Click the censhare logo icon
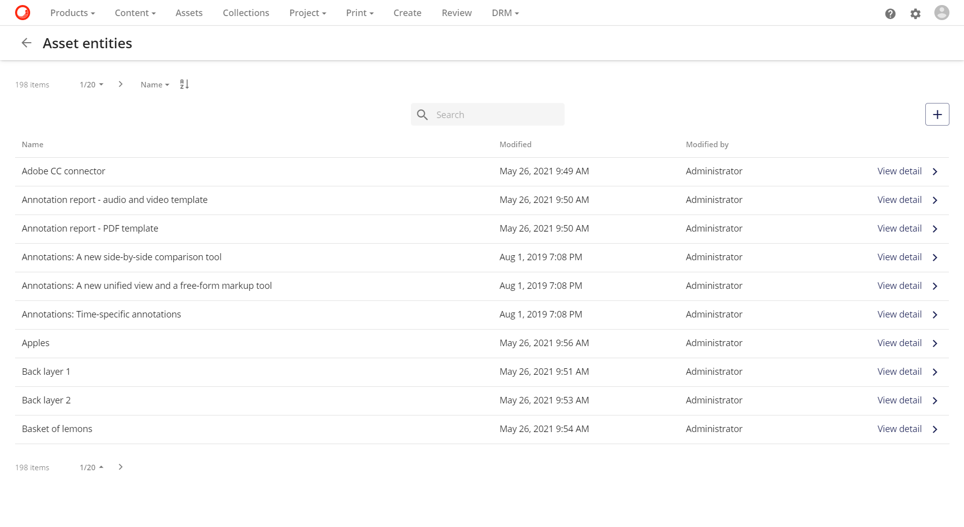This screenshot has height=527, width=964. point(22,13)
